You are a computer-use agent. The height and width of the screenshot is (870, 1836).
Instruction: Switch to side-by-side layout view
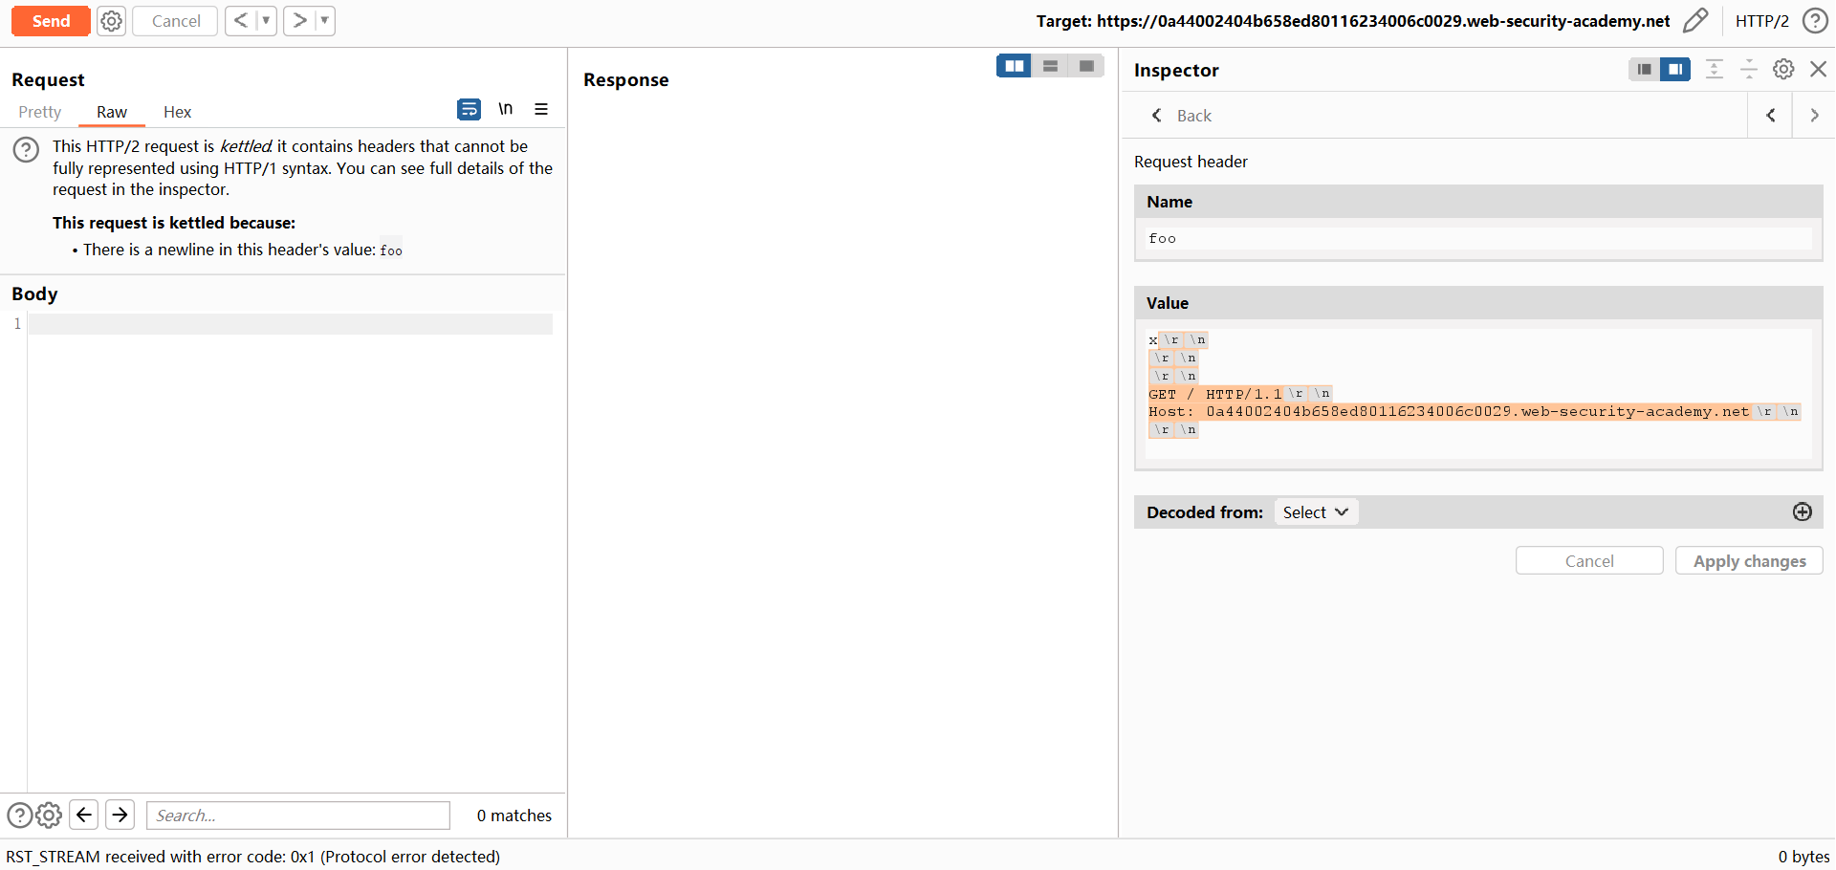pos(1014,66)
